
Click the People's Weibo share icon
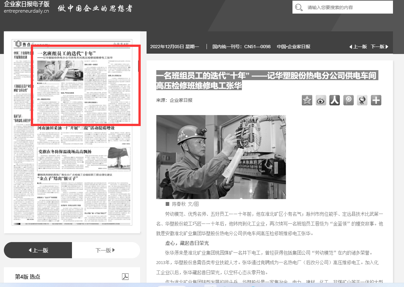[x=335, y=100]
